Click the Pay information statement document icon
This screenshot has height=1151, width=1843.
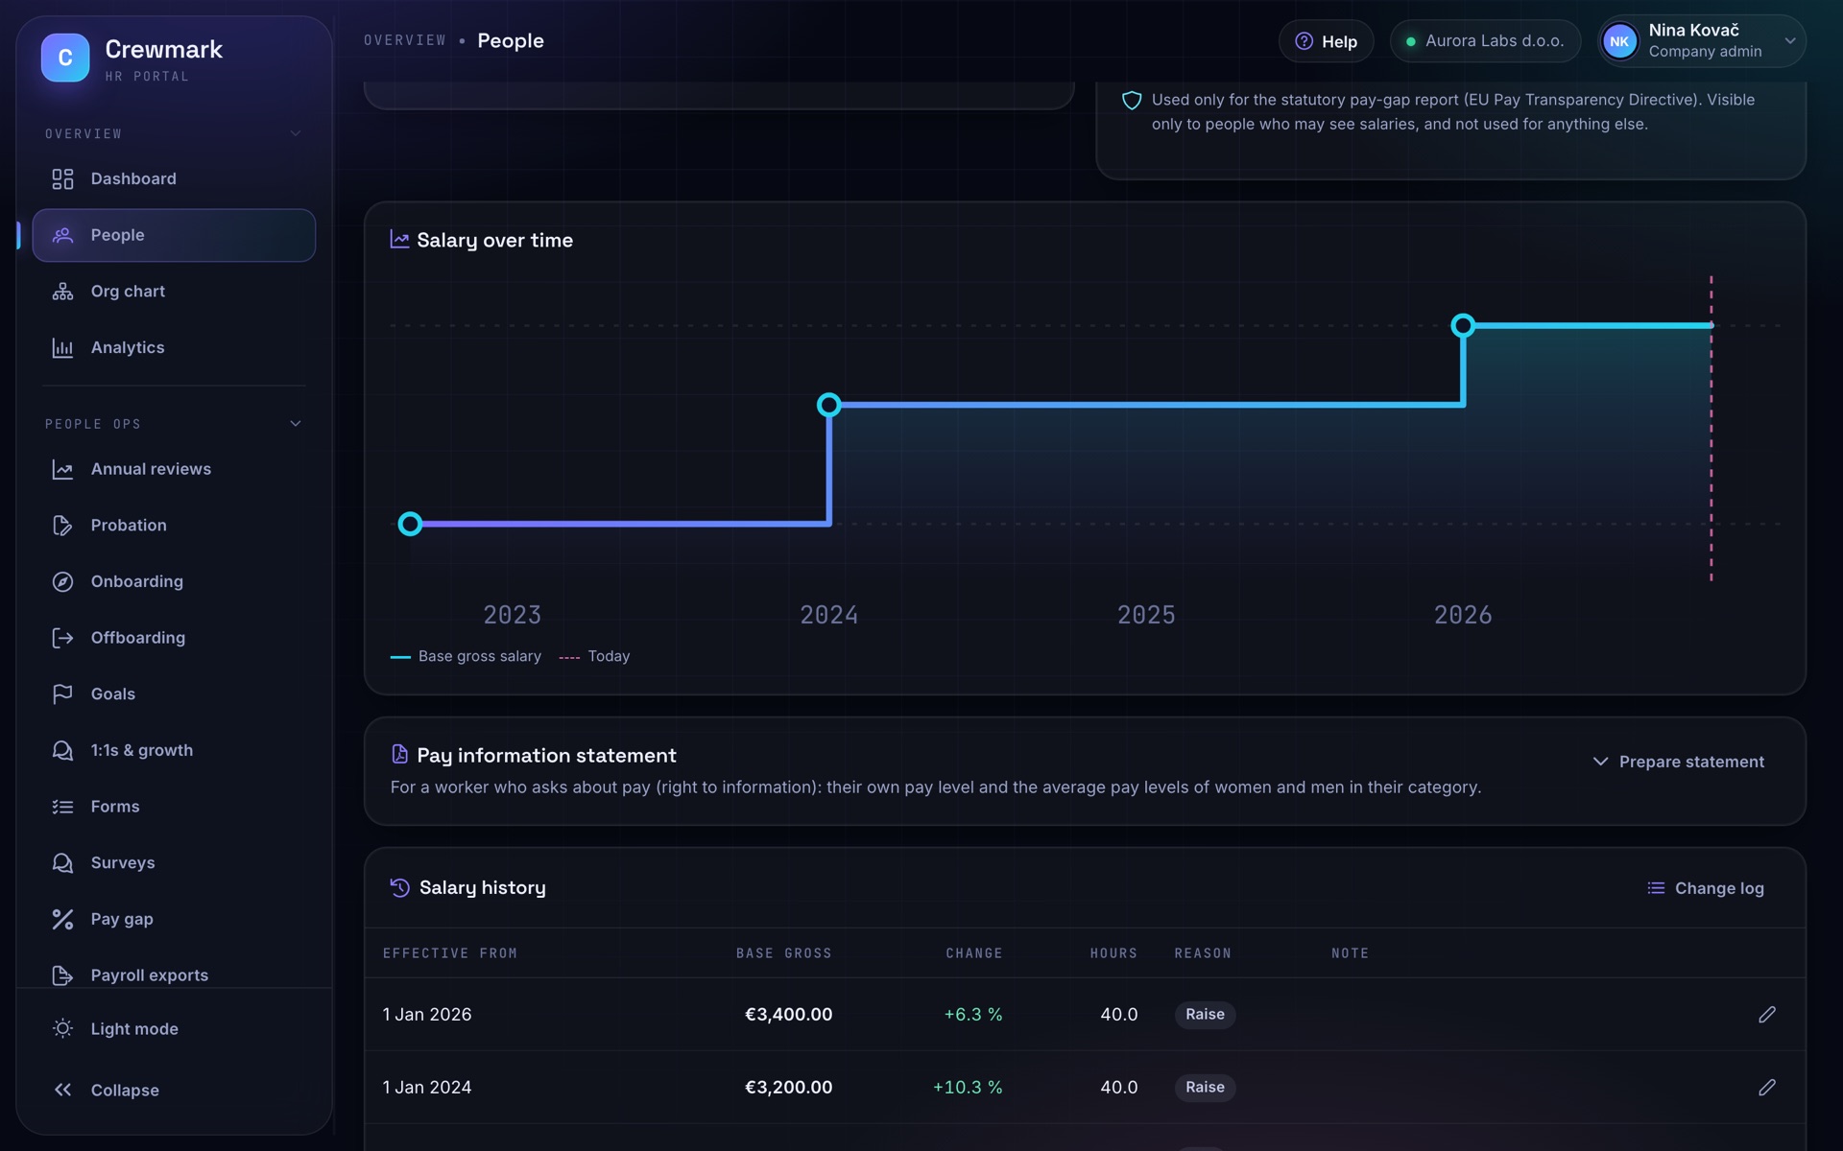point(399,755)
